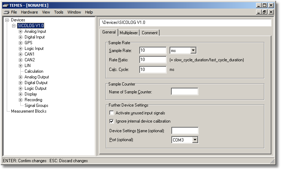
Task: Collapse the Devices root node
Action: coord(7,20)
